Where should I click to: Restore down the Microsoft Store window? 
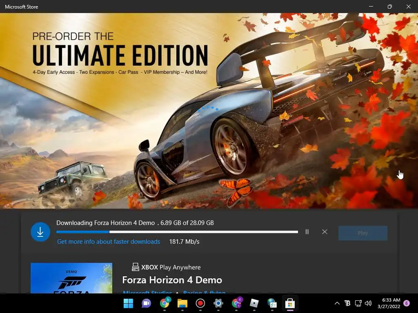pos(390,7)
